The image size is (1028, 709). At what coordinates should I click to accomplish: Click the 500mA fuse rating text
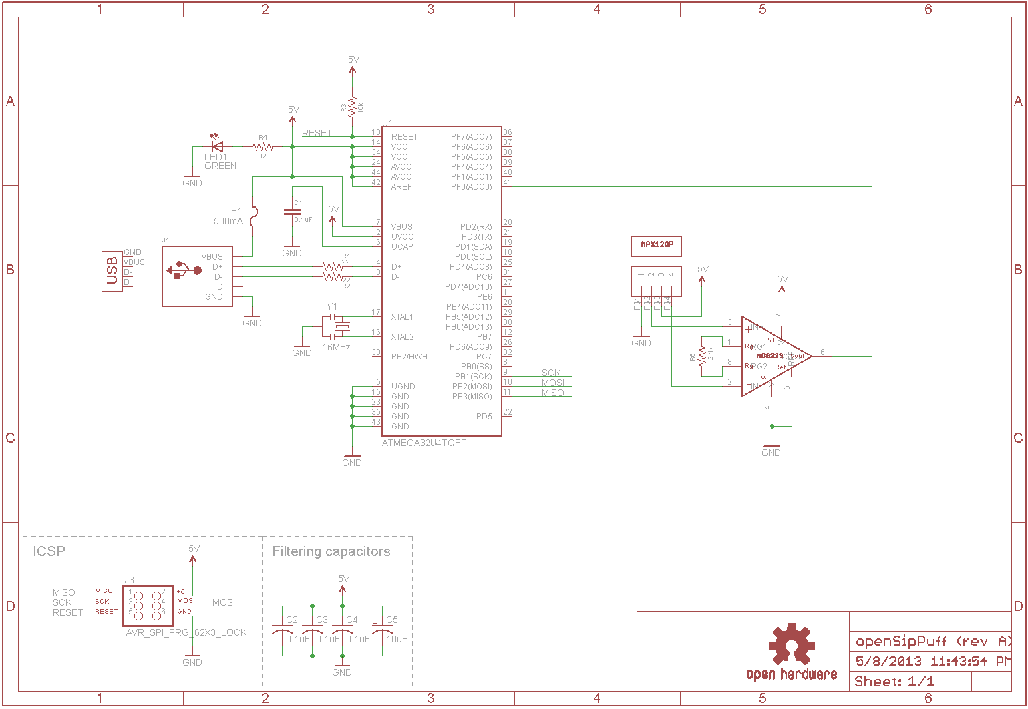(228, 221)
